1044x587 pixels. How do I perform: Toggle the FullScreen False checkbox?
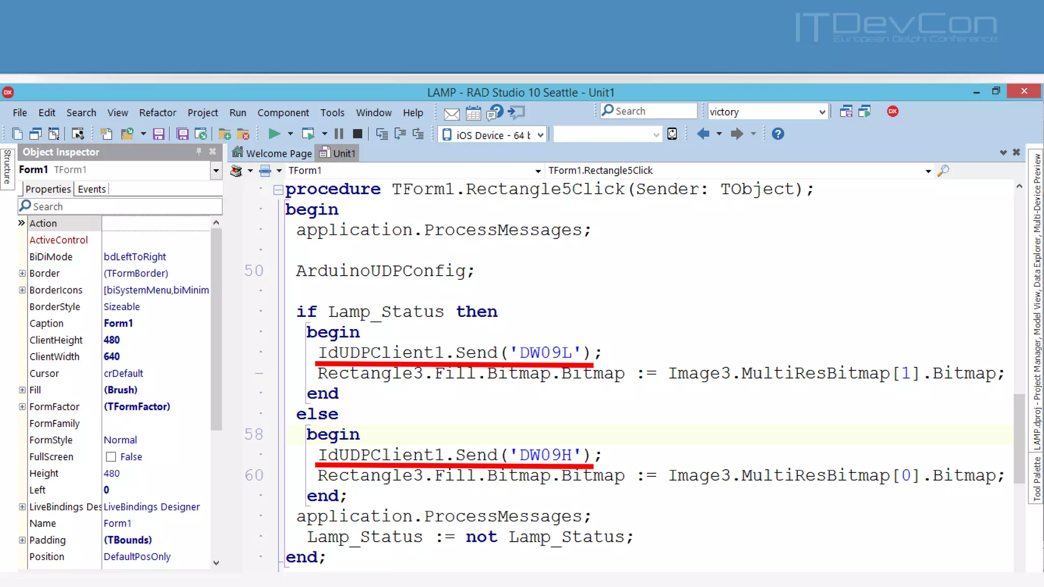111,457
